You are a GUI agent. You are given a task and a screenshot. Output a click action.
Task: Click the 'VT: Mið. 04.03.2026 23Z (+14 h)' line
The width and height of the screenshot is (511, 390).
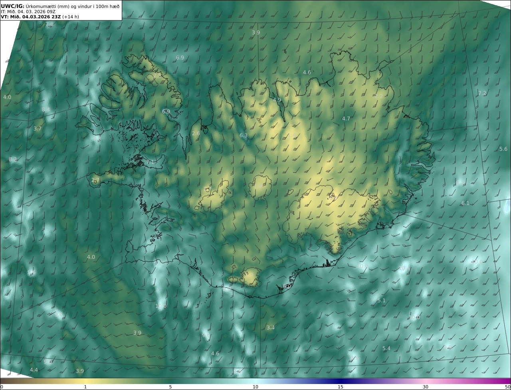pyautogui.click(x=40, y=17)
